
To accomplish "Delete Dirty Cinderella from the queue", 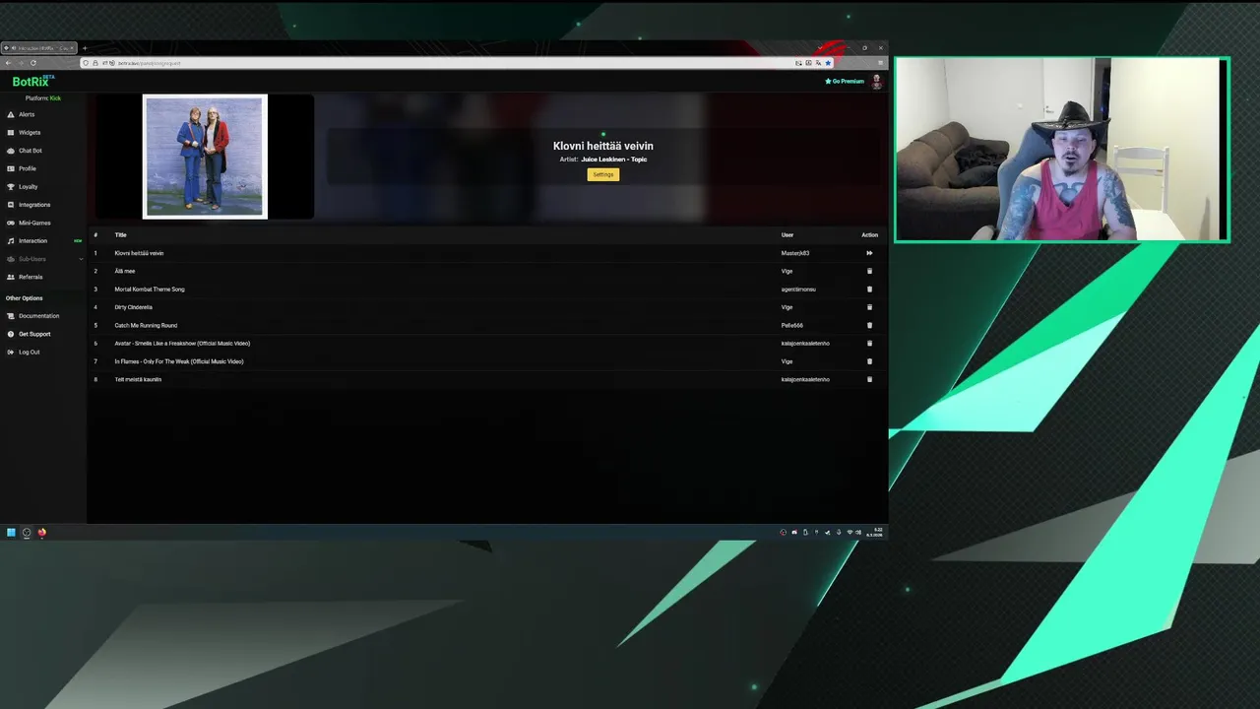I will [869, 307].
